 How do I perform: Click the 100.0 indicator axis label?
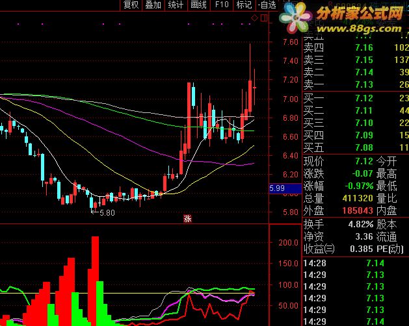tap(288, 285)
